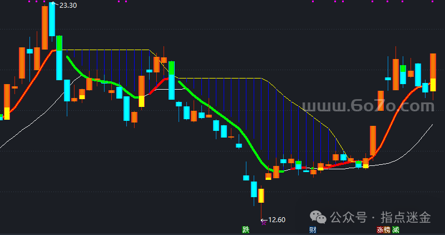This screenshot has width=445, height=235.
Task: Click the purple marker beneath the 12.60 low
Action: [x=263, y=223]
